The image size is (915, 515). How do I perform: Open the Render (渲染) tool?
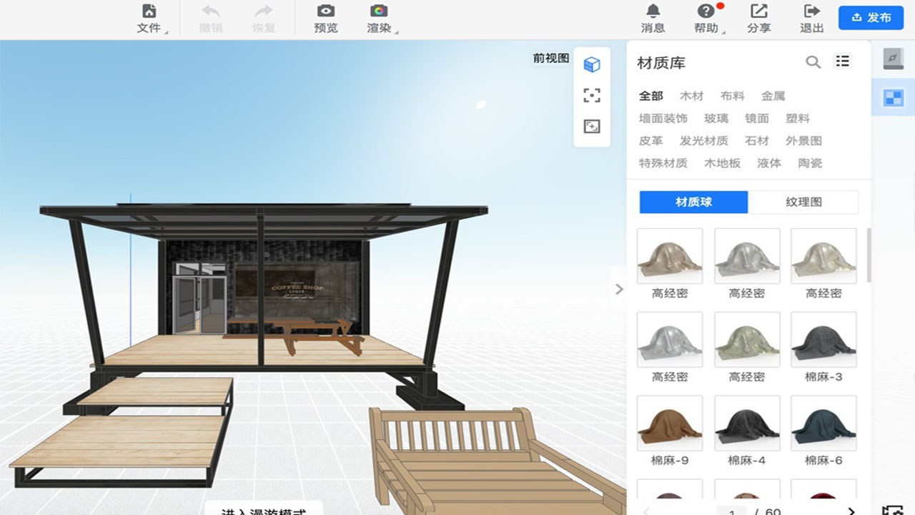pos(378,18)
